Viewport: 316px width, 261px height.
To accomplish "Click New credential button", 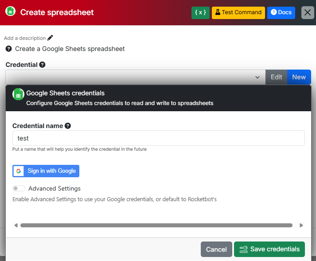I will [299, 77].
